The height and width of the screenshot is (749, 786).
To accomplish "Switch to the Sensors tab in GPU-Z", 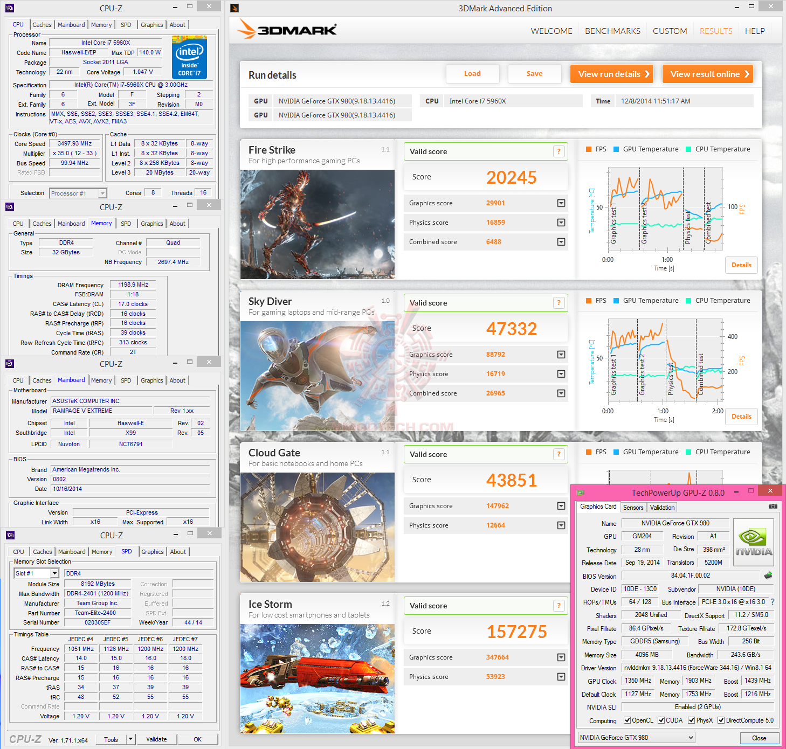I will click(x=633, y=507).
